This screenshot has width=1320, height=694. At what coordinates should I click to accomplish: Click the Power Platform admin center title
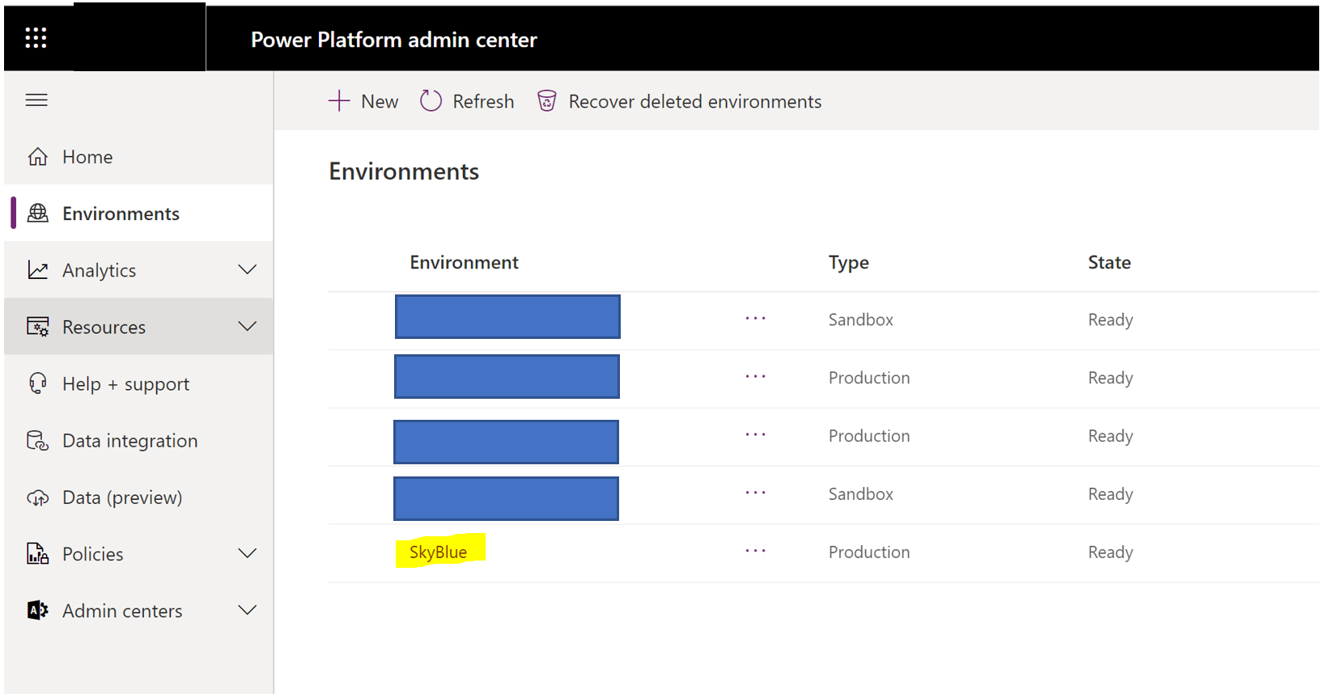point(394,40)
